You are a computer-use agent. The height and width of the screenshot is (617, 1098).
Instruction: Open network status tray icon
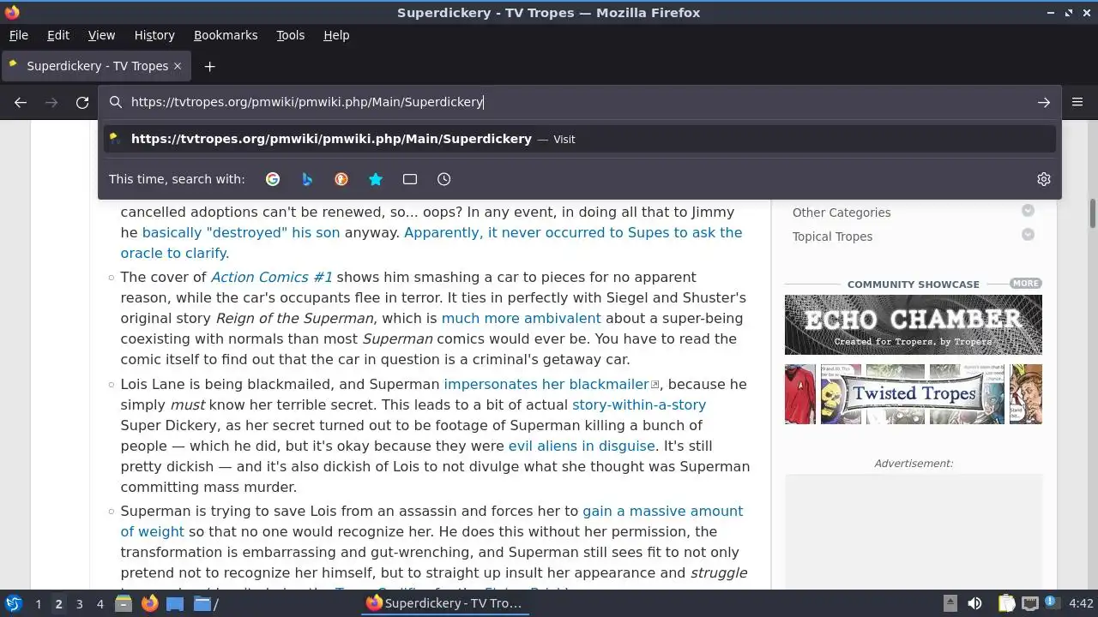pyautogui.click(x=1029, y=604)
